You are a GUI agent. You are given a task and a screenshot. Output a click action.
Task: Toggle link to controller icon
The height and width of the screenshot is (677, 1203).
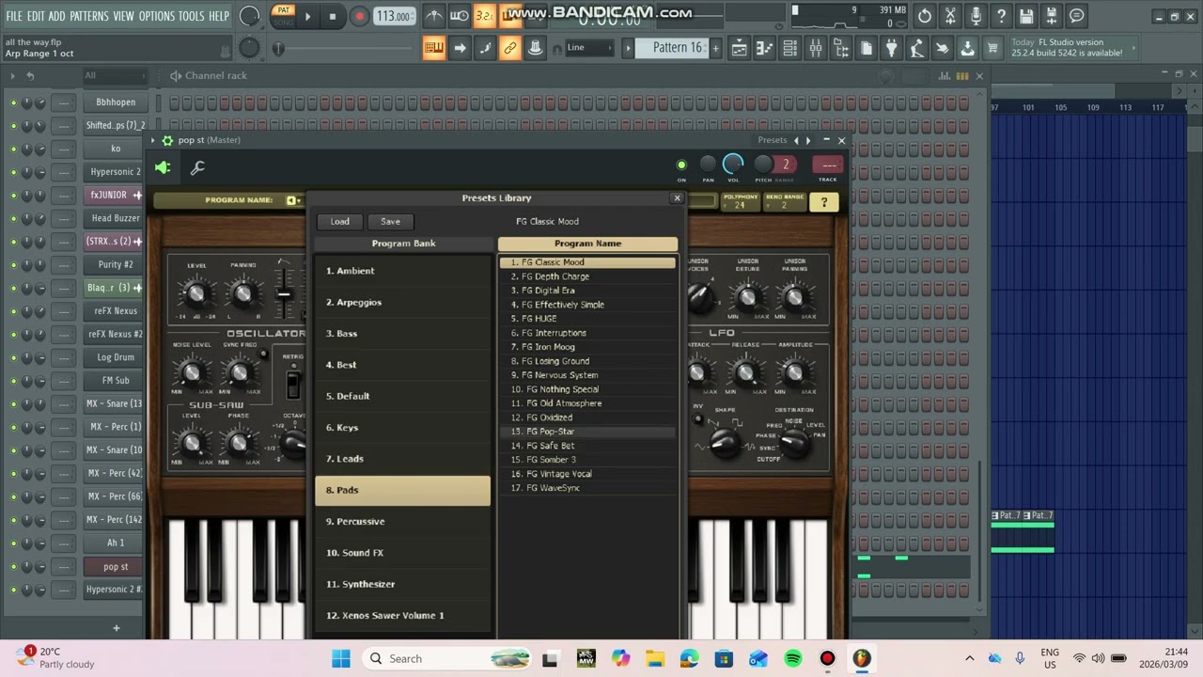pyautogui.click(x=510, y=48)
